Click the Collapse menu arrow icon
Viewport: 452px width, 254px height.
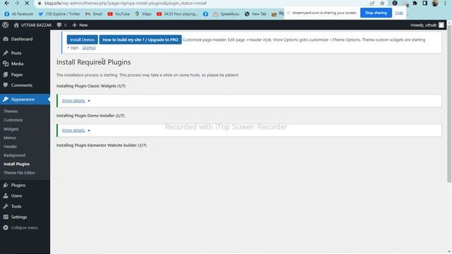click(x=6, y=227)
